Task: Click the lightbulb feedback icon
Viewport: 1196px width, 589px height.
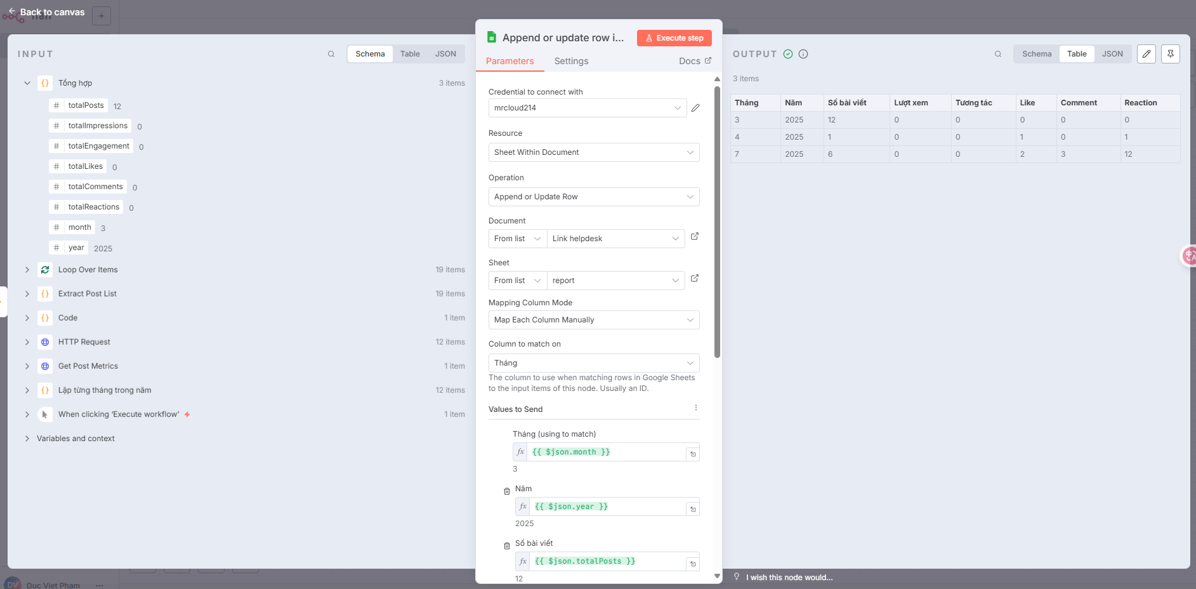Action: (x=737, y=577)
